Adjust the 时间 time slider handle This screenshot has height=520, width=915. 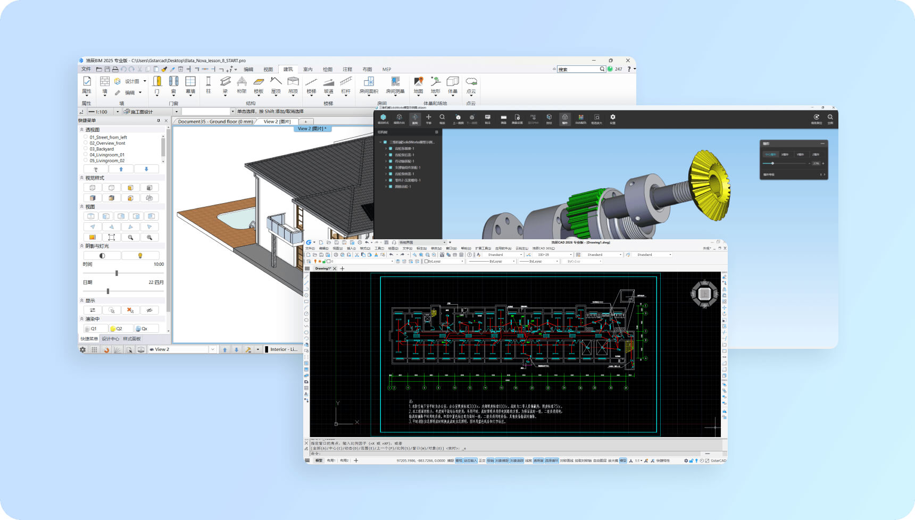tap(117, 273)
